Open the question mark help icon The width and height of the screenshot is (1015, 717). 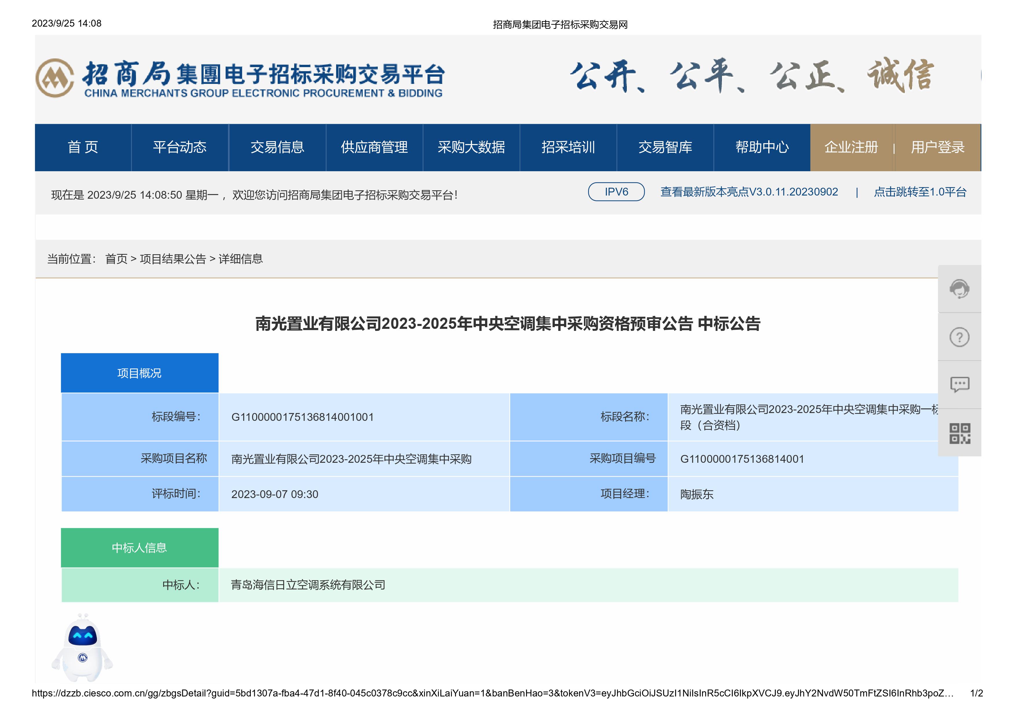959,337
